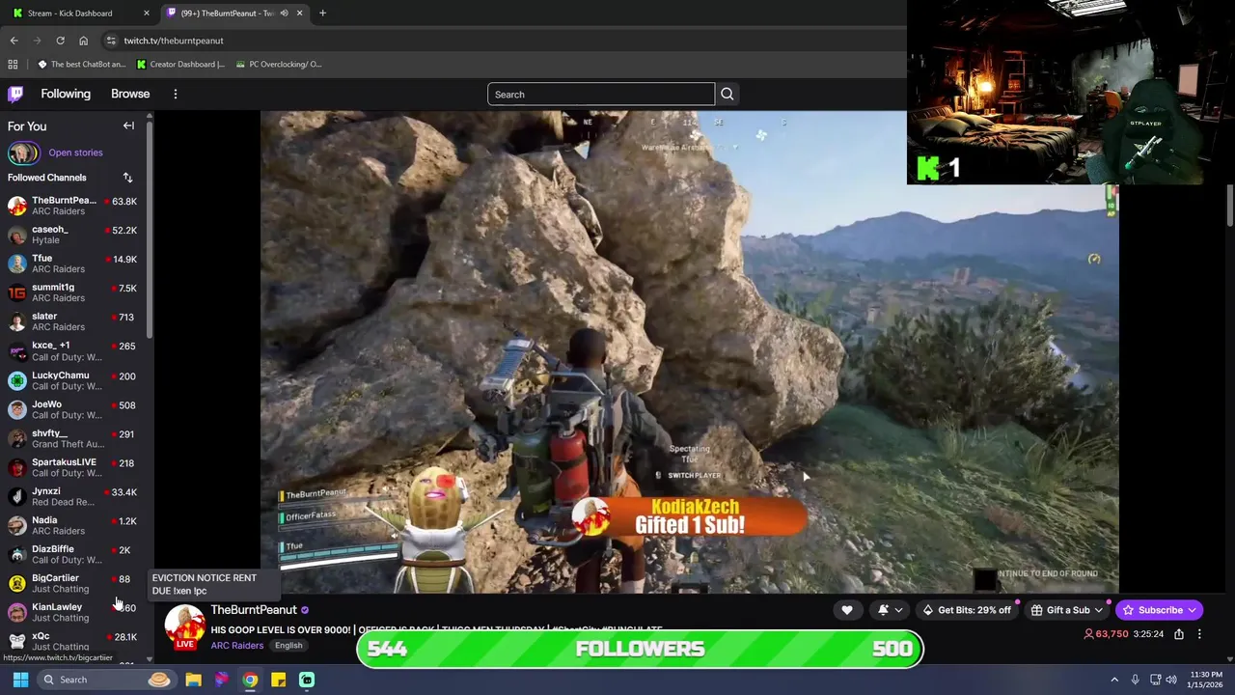Click the heart unfollow button
The height and width of the screenshot is (695, 1235).
click(847, 610)
